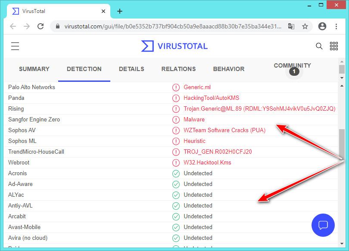Maximize the browser window
Screen dimensions: 349x251
(321, 5)
